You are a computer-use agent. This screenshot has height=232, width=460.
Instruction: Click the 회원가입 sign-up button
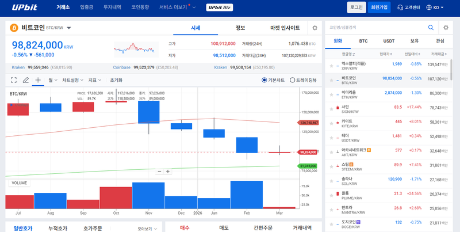tap(379, 7)
